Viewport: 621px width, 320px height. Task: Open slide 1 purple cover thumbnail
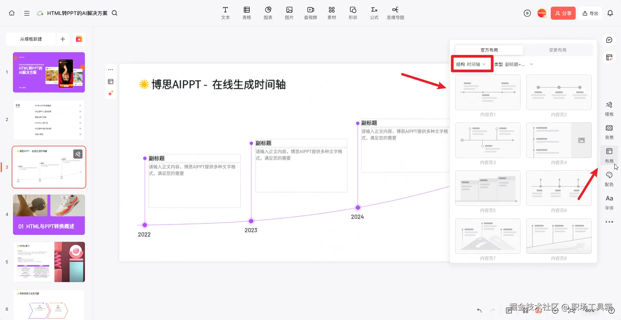point(49,72)
